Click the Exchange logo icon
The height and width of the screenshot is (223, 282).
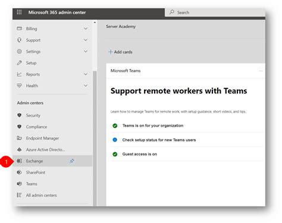click(19, 161)
